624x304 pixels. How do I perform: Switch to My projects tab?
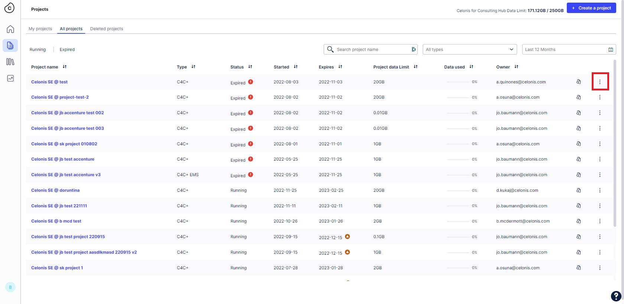pyautogui.click(x=40, y=29)
